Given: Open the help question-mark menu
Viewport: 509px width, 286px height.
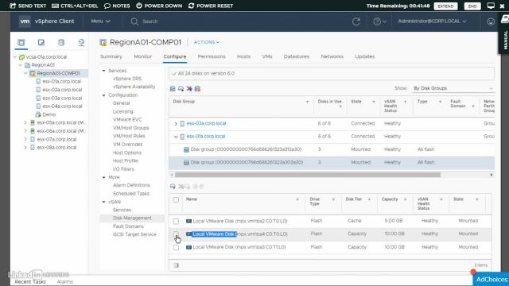Looking at the screenshot, I should pyautogui.click(x=379, y=21).
